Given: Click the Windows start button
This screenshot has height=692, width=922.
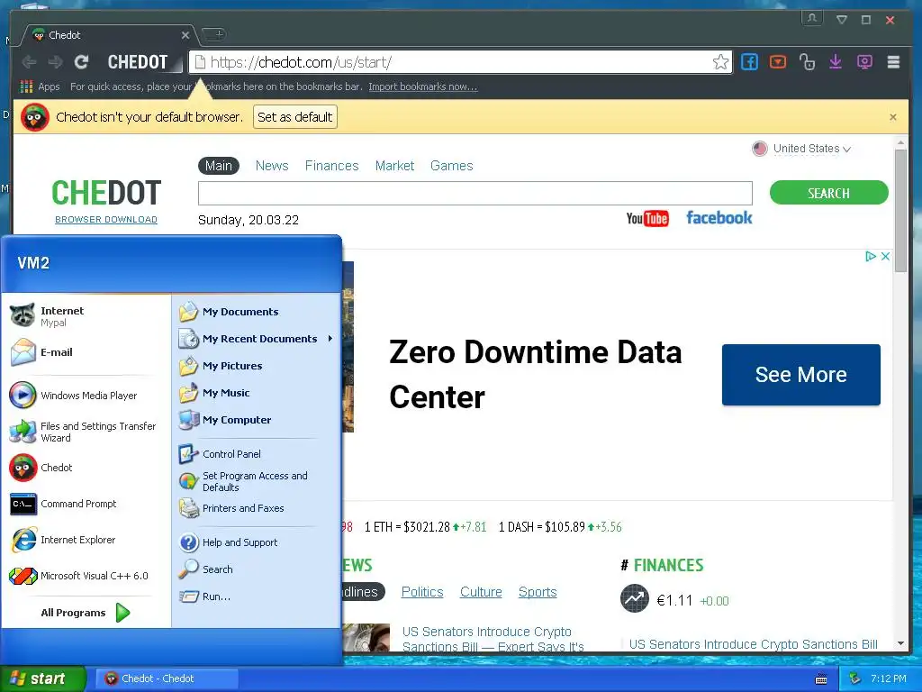Looking at the screenshot, I should click(43, 678).
